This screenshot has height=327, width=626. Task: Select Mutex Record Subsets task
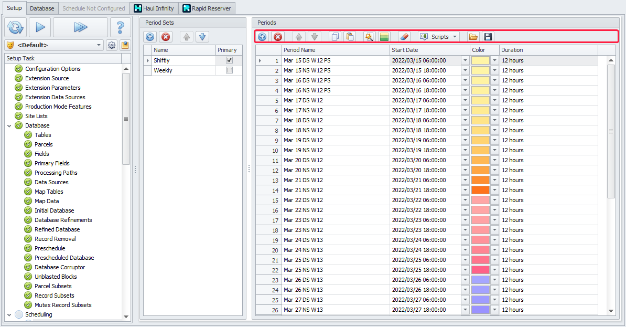pyautogui.click(x=63, y=305)
